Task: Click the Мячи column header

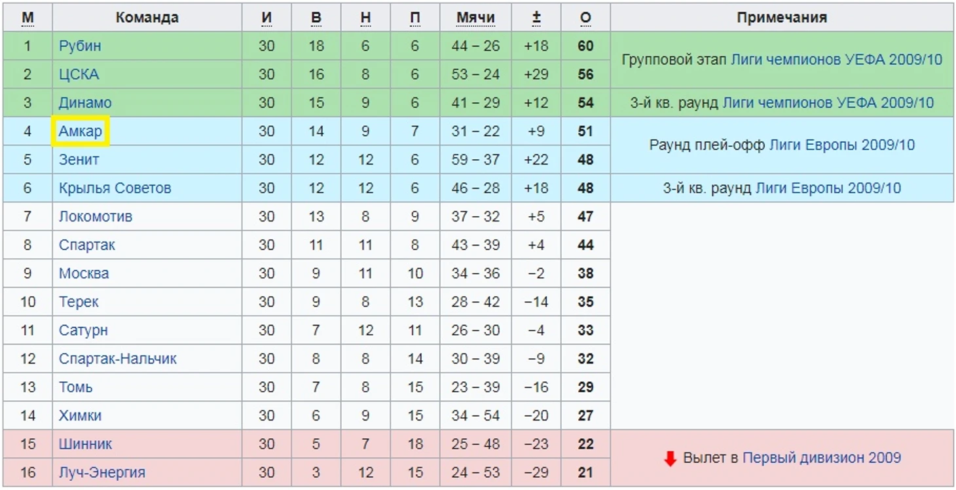Action: (475, 18)
